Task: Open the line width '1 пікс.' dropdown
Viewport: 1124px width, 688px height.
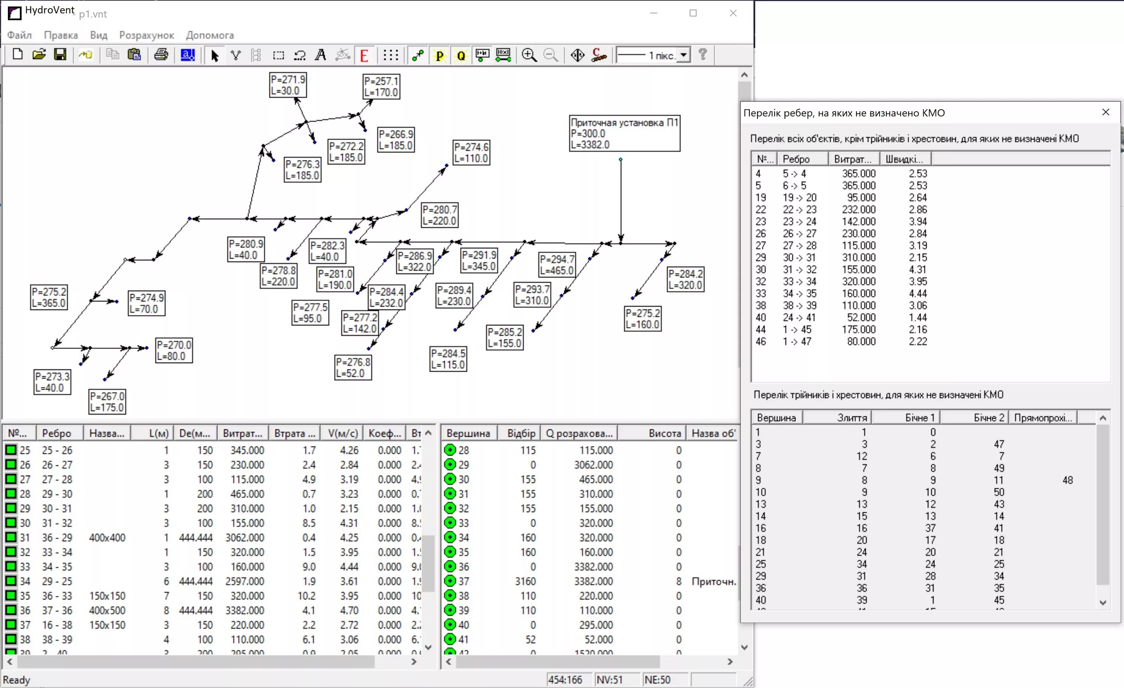Action: coord(683,55)
